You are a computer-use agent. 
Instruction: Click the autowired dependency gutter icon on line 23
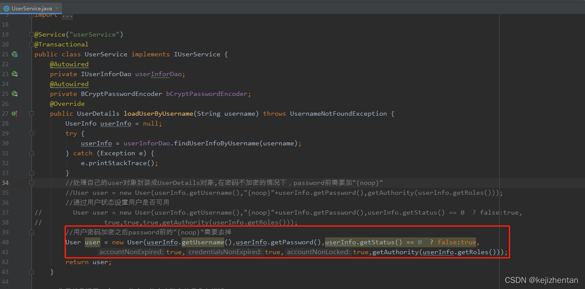tap(15, 74)
